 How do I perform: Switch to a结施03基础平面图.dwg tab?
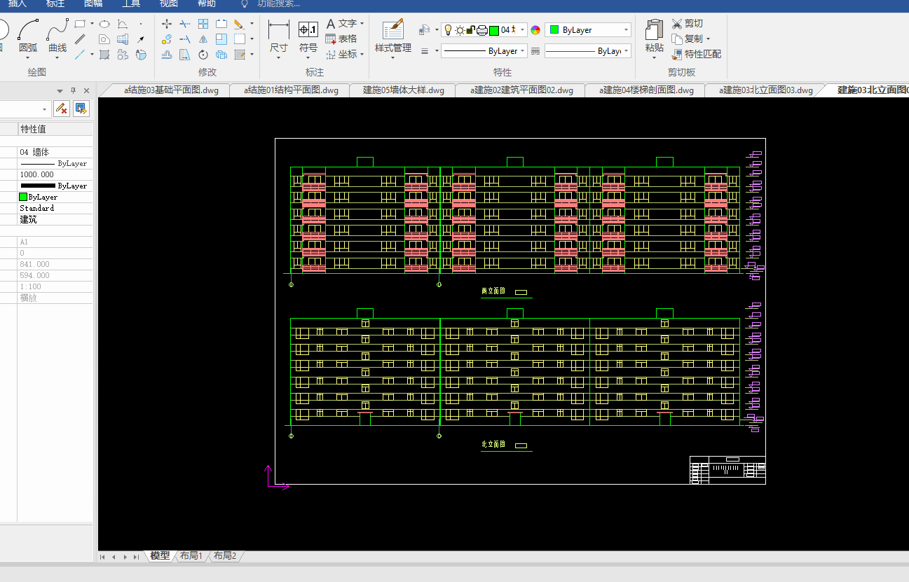[171, 90]
